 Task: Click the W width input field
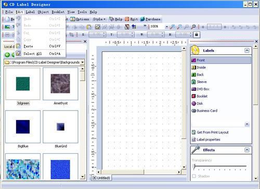[155, 35]
